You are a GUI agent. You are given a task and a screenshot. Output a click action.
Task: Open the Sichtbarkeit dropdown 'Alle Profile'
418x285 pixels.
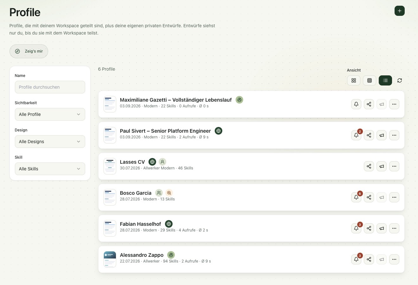click(50, 114)
